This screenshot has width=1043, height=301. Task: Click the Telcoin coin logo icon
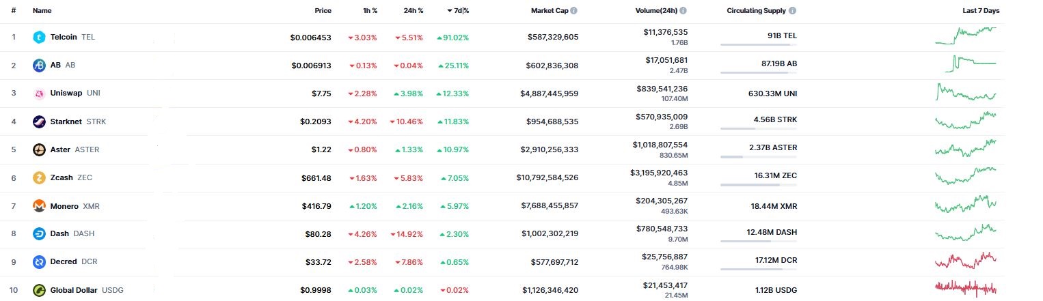[x=39, y=37]
